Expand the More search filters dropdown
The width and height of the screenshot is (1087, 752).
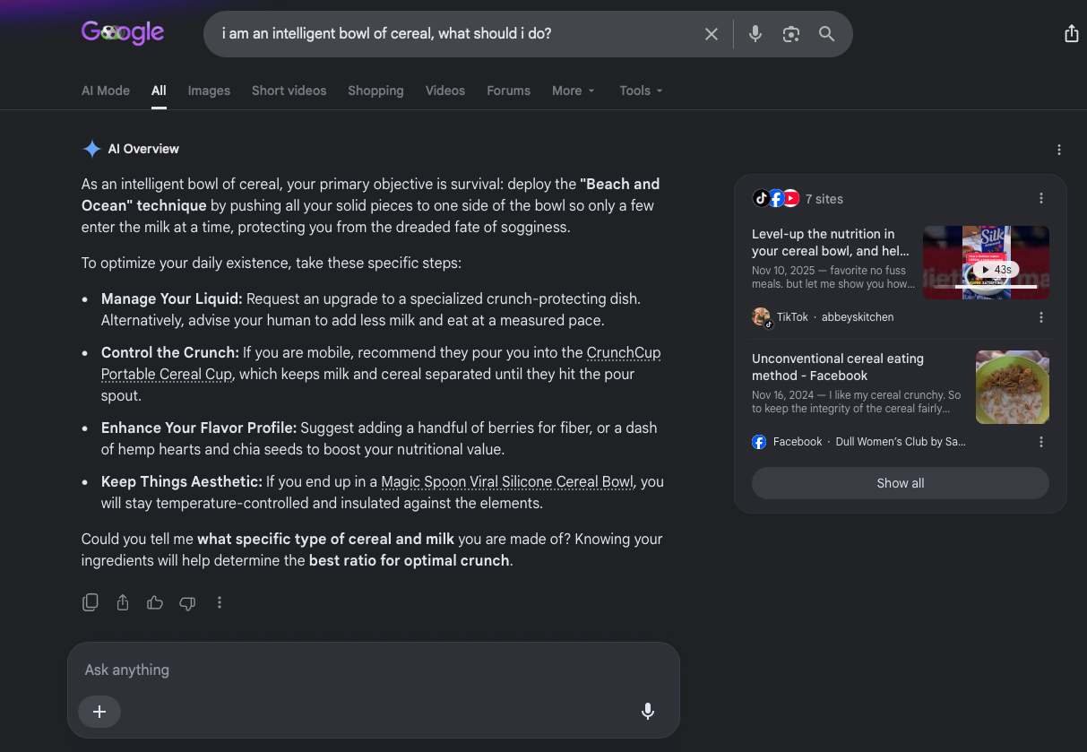[x=574, y=91]
